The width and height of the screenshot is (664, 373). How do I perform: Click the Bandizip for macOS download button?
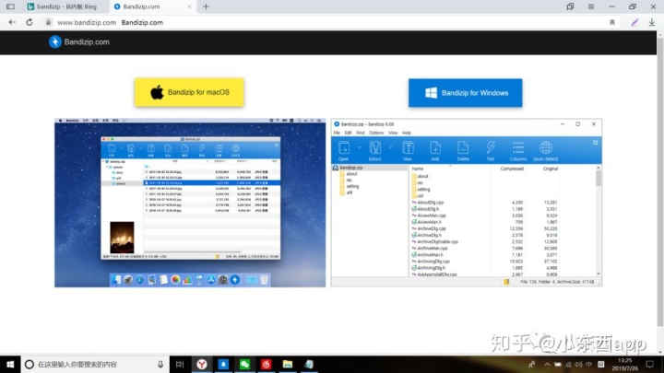[x=189, y=92]
